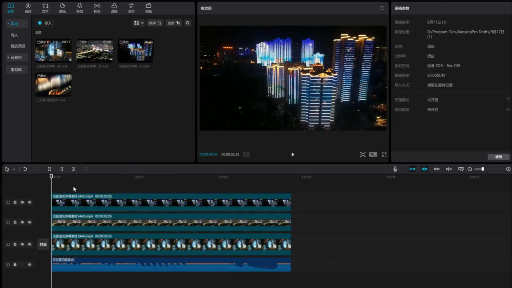Image resolution: width=512 pixels, height=288 pixels.
Task: Open the grid view mode dropdown
Action: 139,23
